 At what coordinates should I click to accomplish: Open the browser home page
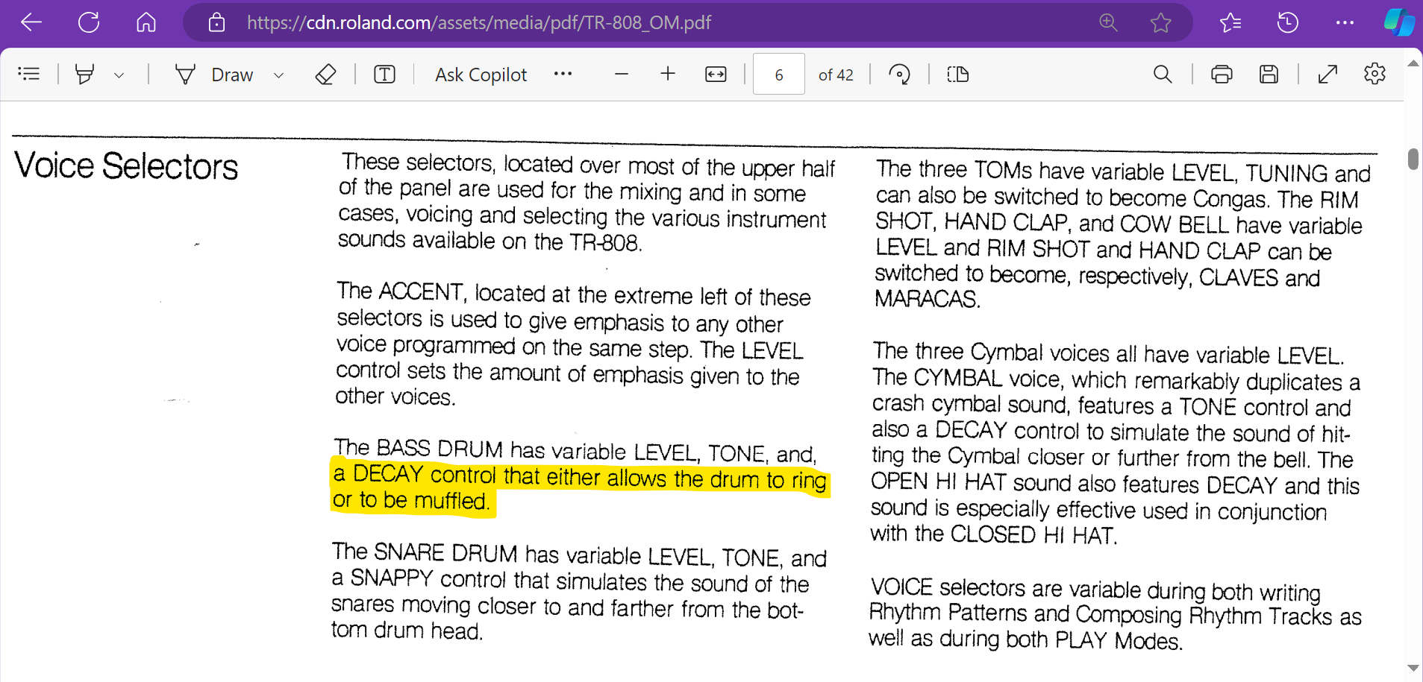click(x=146, y=22)
